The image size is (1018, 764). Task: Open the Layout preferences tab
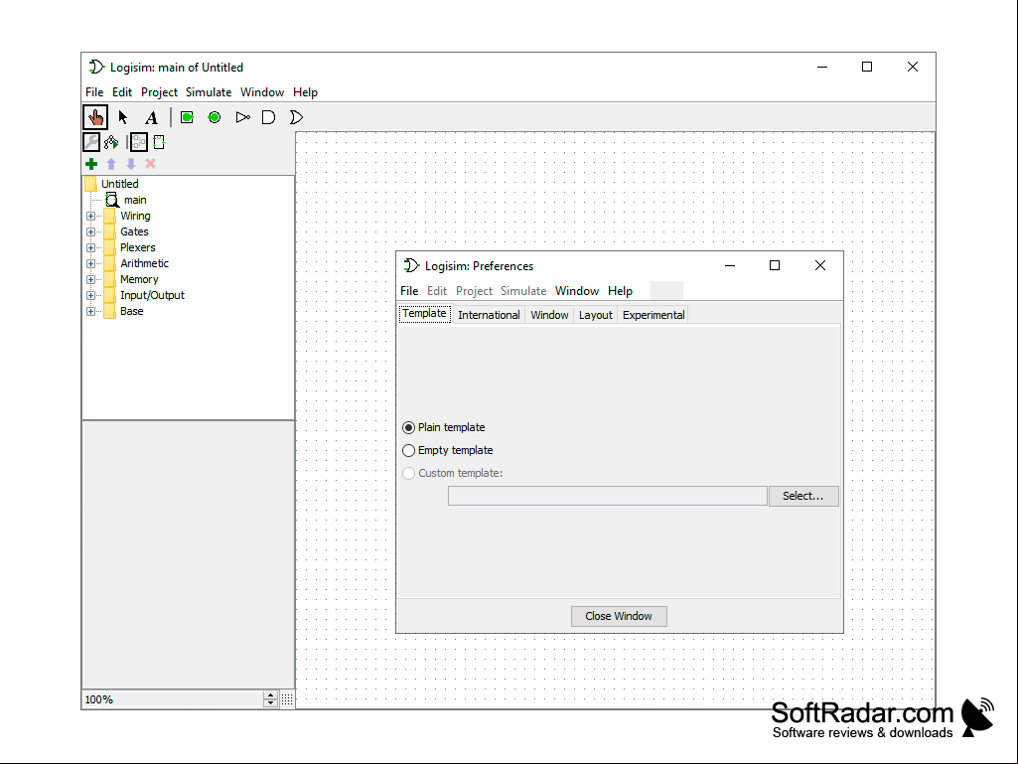point(595,315)
